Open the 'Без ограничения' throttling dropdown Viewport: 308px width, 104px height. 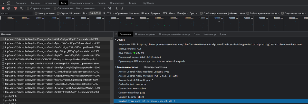(91, 8)
